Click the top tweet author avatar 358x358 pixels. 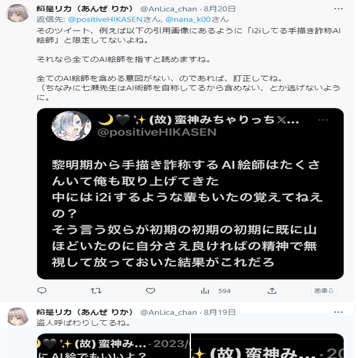click(17, 13)
